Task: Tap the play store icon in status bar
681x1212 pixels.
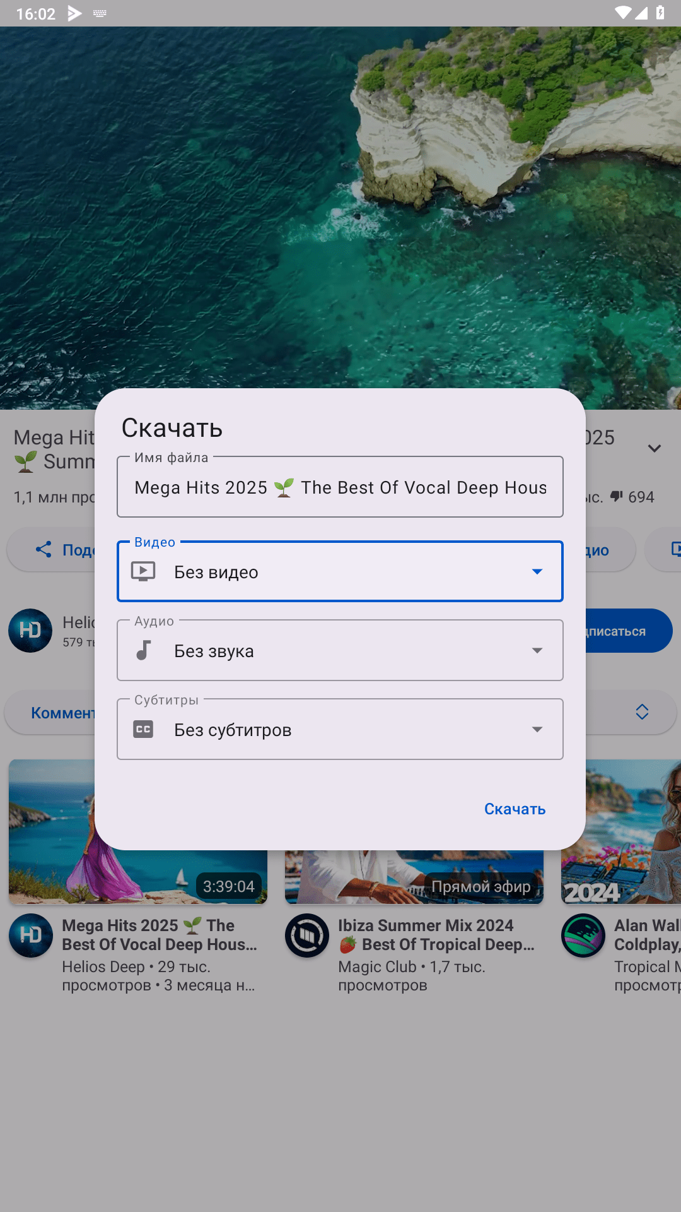Action: (74, 13)
